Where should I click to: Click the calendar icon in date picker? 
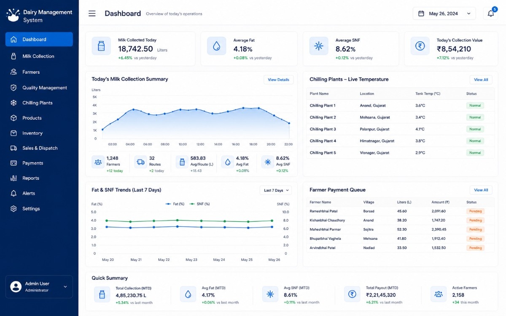coord(421,13)
